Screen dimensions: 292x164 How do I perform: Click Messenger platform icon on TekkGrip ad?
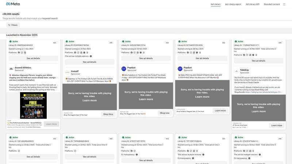tap(253, 55)
